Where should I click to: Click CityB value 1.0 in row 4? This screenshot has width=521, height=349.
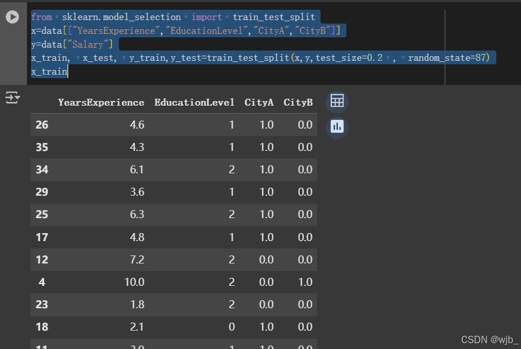[x=305, y=282]
